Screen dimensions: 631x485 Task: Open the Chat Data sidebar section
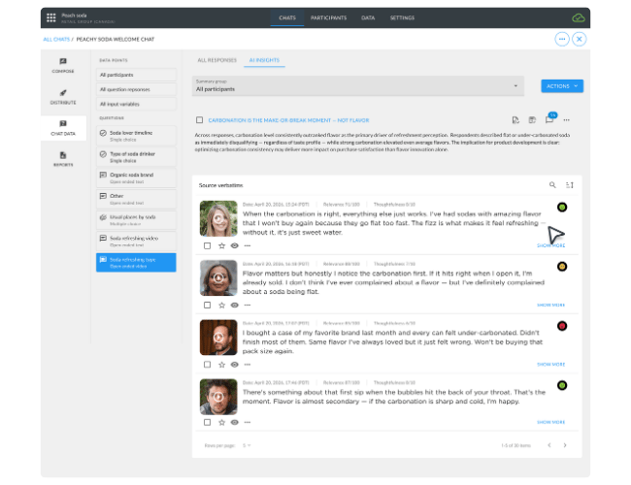click(x=63, y=127)
